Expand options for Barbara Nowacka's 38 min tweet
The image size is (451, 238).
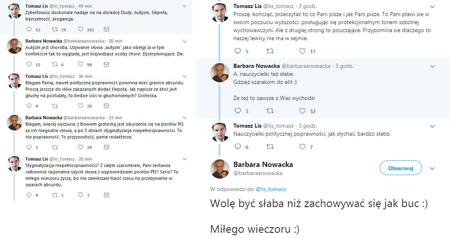point(184,41)
